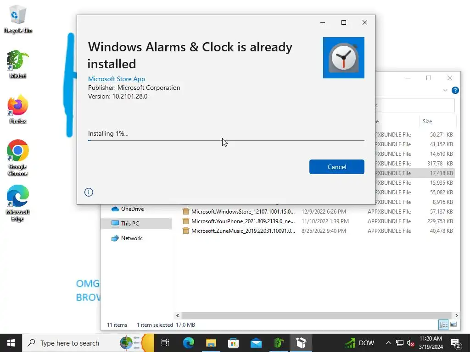
Task: Open the DOW stock widget
Action: (x=359, y=343)
